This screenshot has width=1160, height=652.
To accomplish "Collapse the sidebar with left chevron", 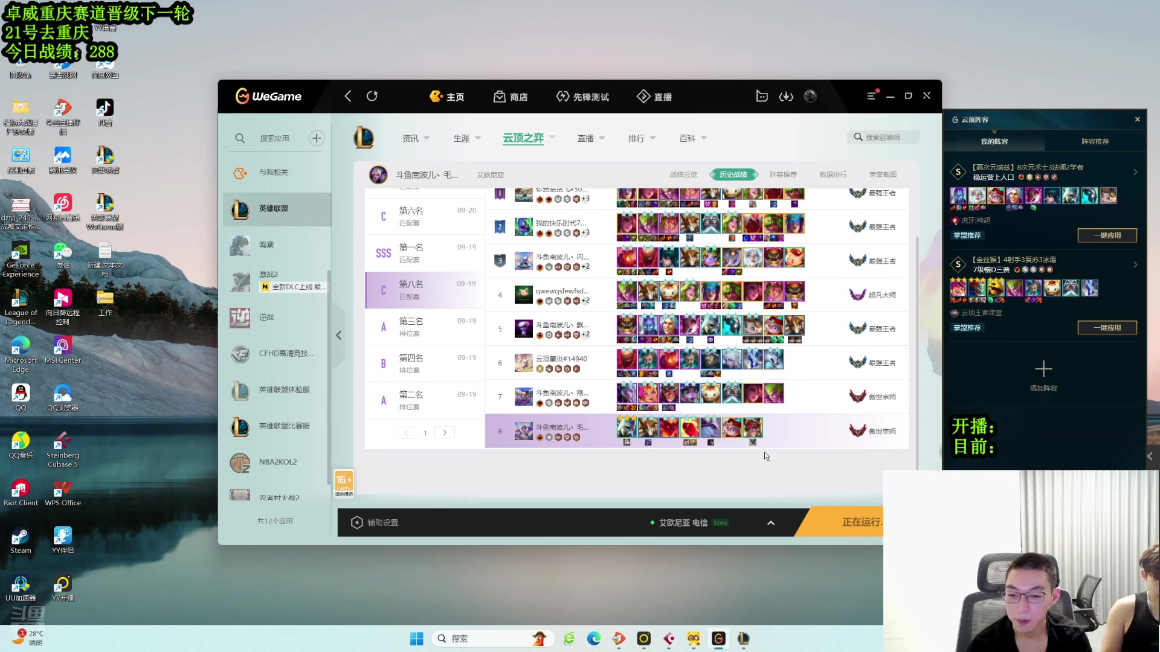I will click(338, 336).
